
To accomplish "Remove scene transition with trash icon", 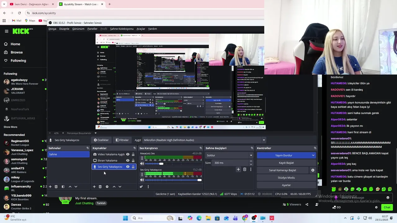I will click(245, 169).
